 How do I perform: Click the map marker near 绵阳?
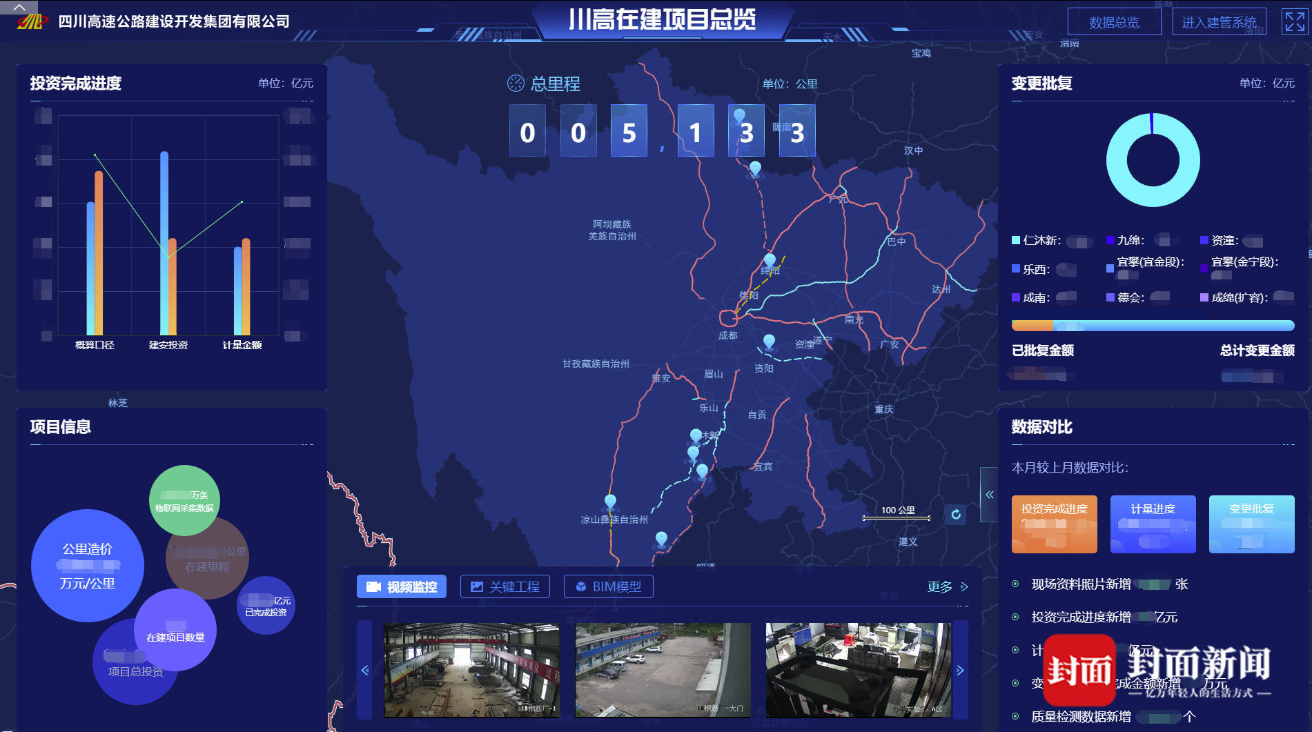770,261
